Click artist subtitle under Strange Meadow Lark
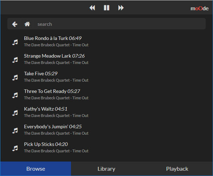This screenshot has height=176, width=213. (x=56, y=63)
